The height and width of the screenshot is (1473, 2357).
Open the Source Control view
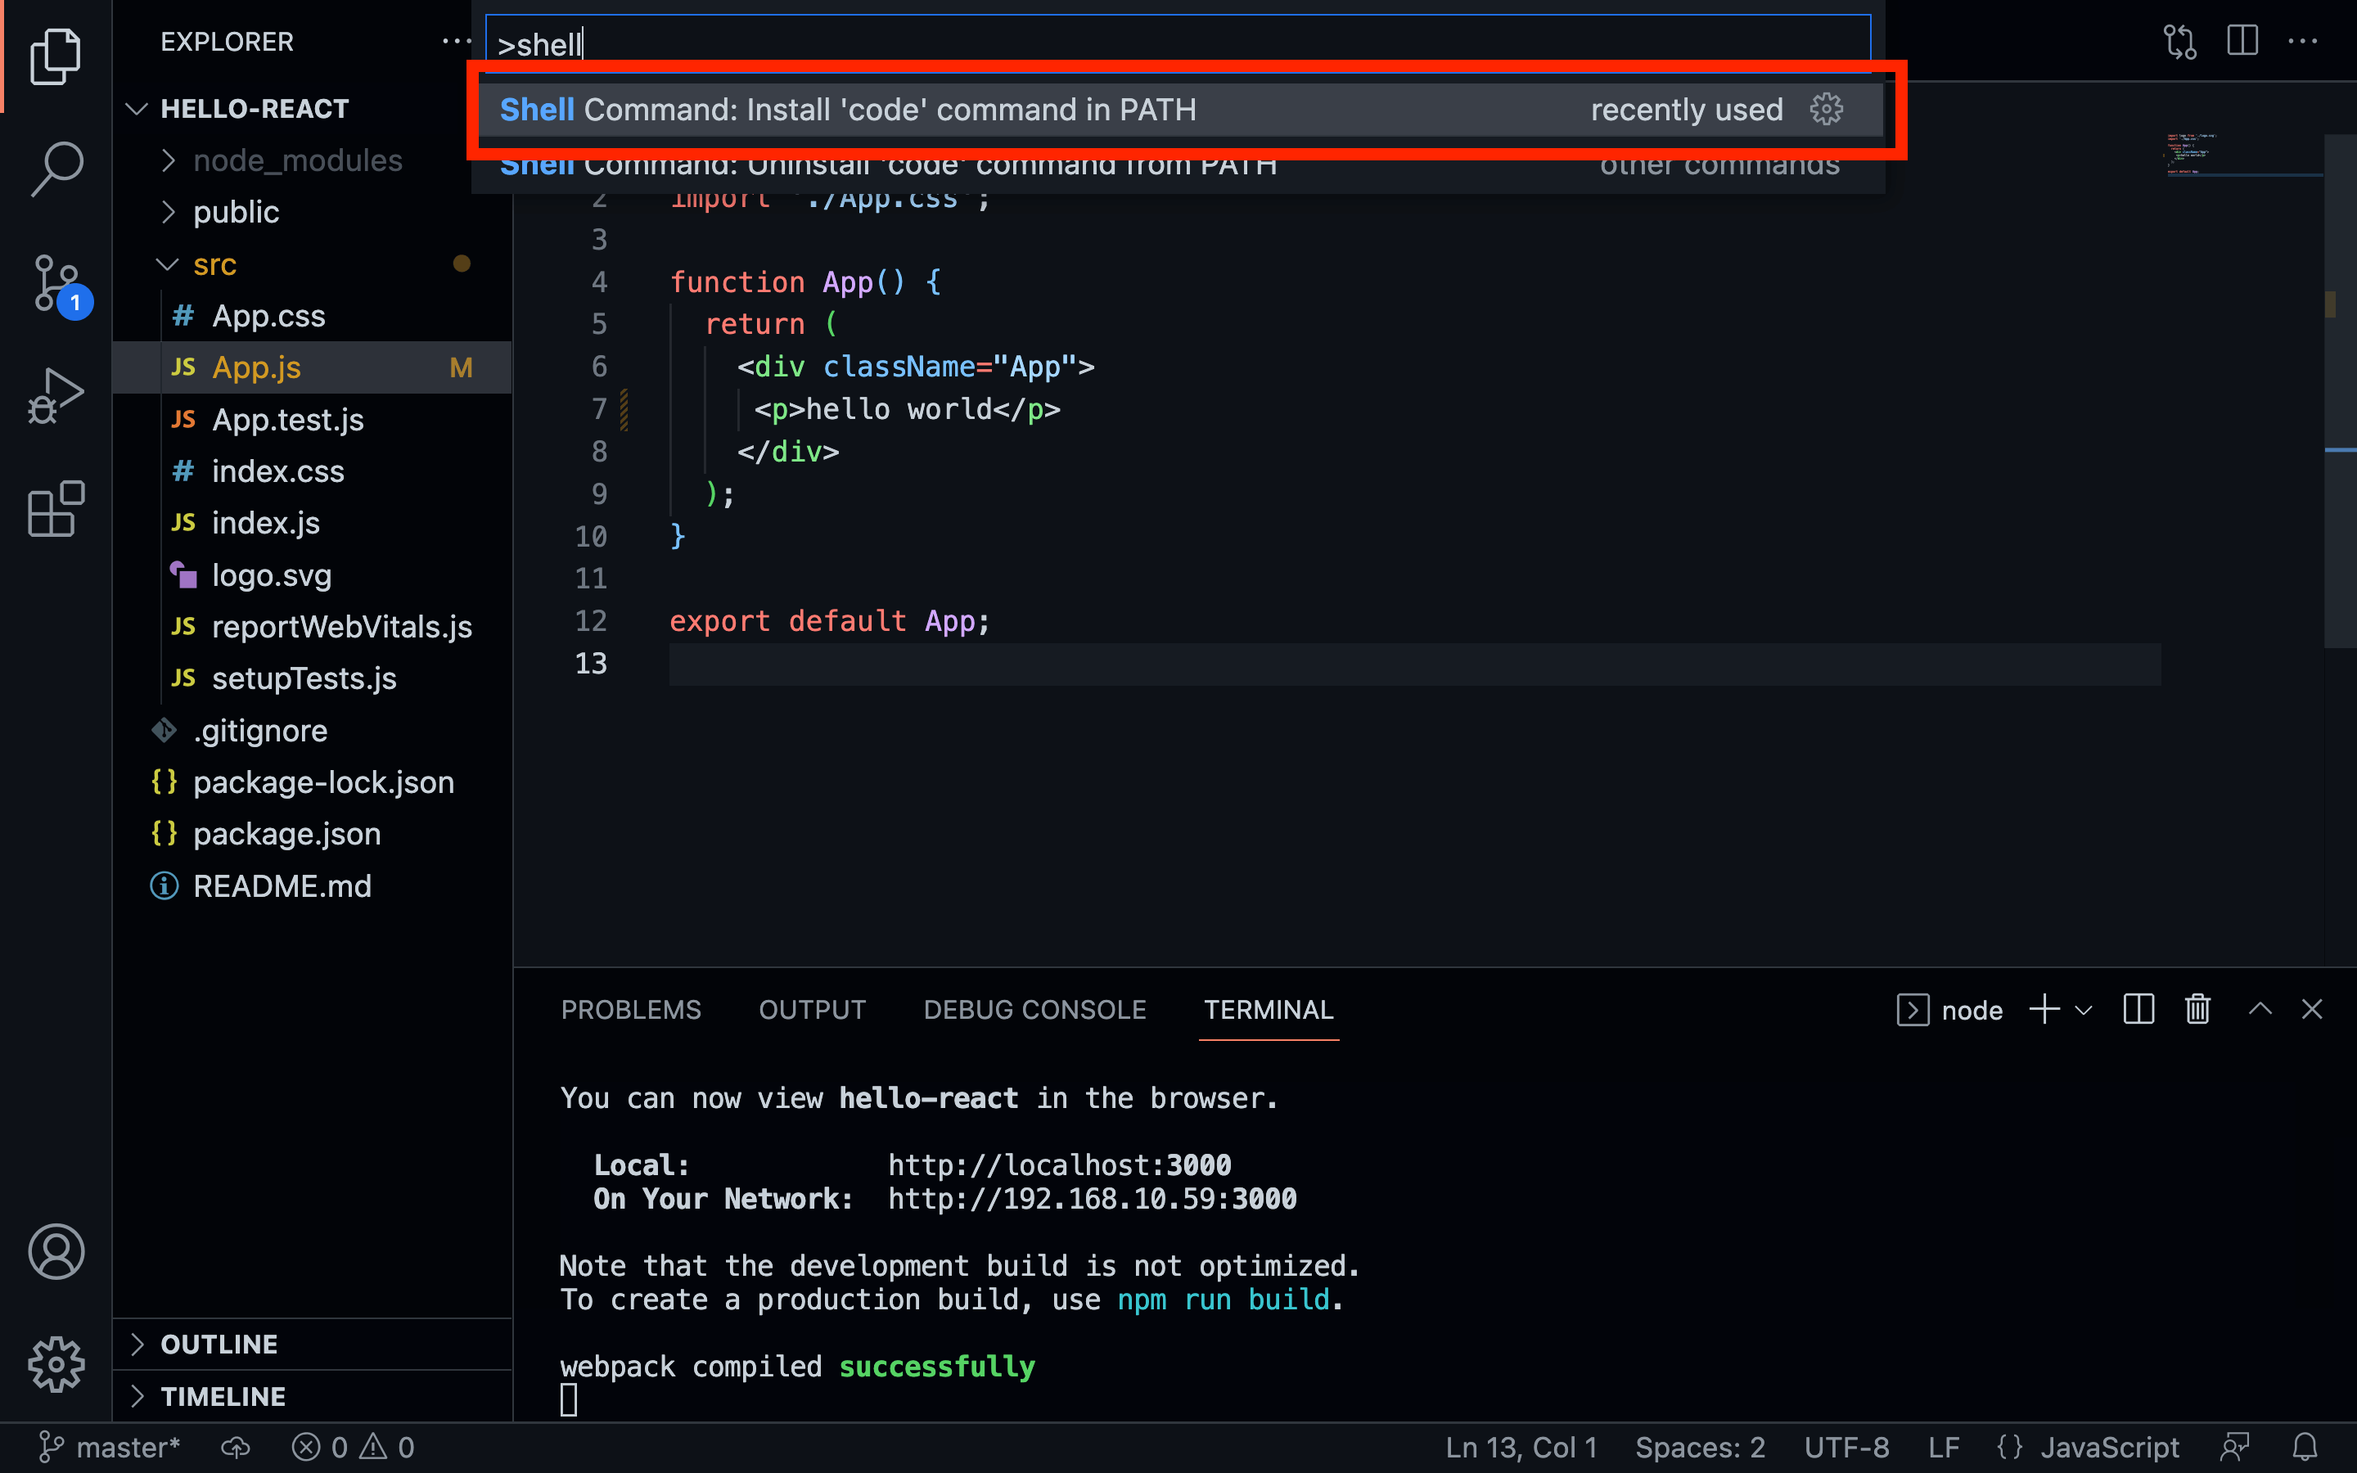56,282
